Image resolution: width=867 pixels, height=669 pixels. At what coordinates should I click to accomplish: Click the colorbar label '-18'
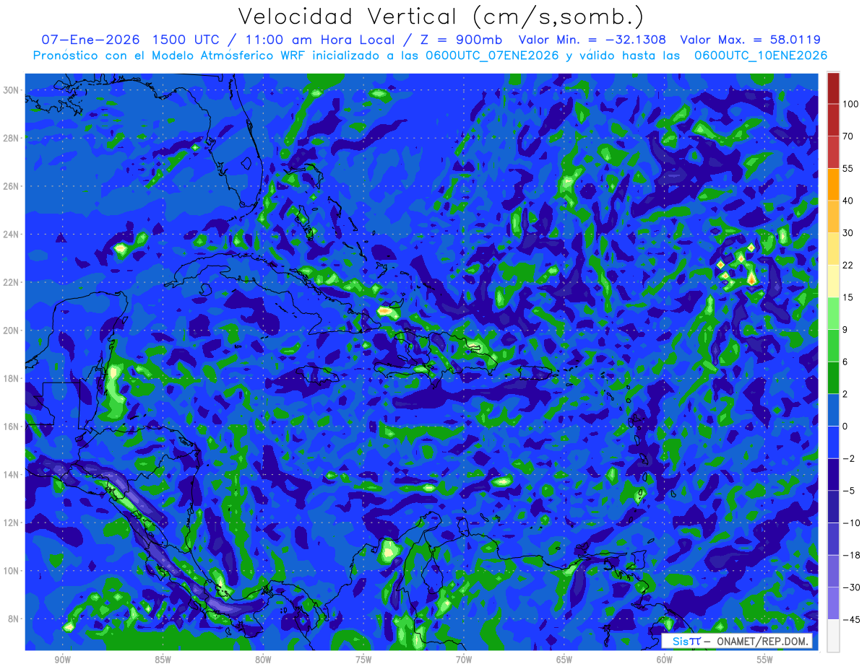(850, 554)
